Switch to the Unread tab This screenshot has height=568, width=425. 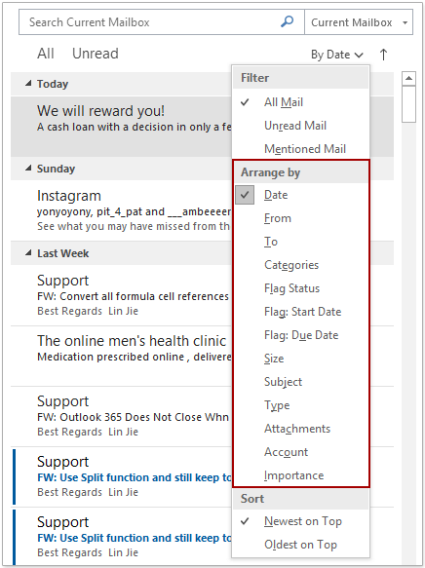(96, 54)
